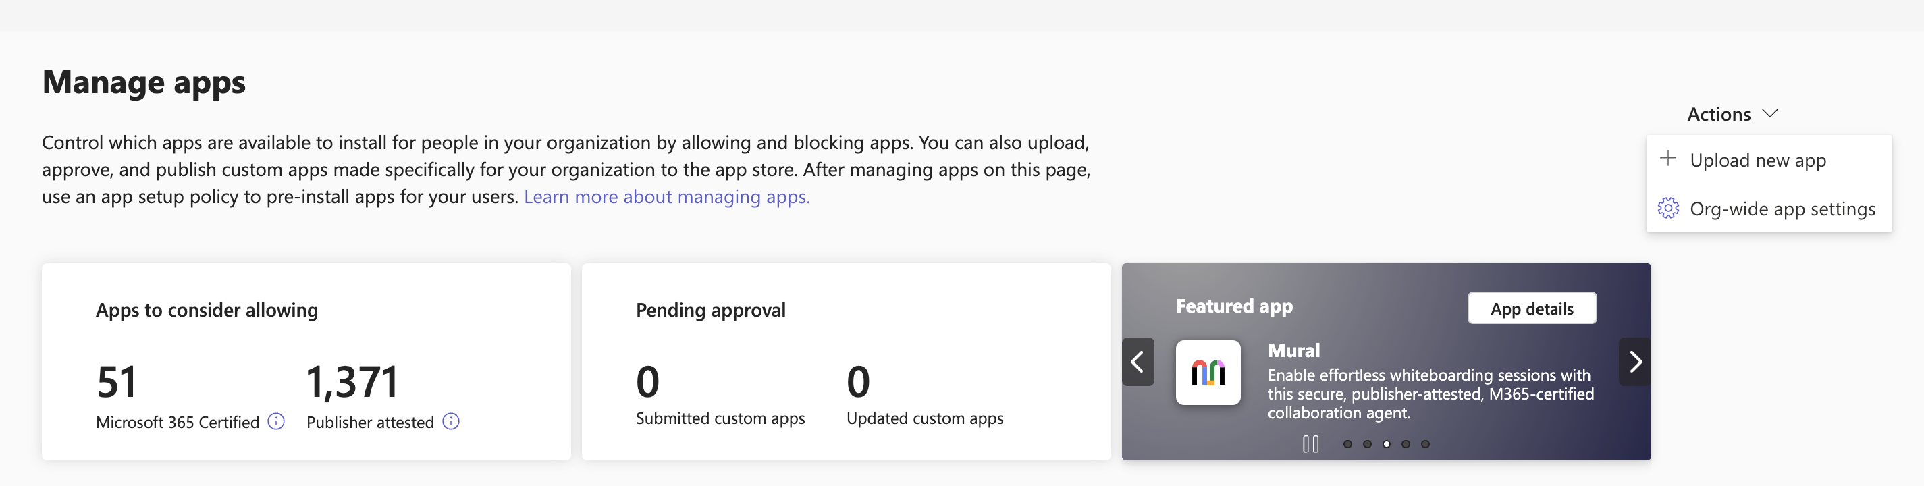Viewport: 1924px width, 486px height.
Task: Click the plus icon beside Upload new app
Action: [1667, 158]
